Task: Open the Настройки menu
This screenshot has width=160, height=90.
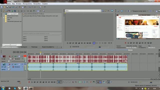Action: click(x=37, y=4)
